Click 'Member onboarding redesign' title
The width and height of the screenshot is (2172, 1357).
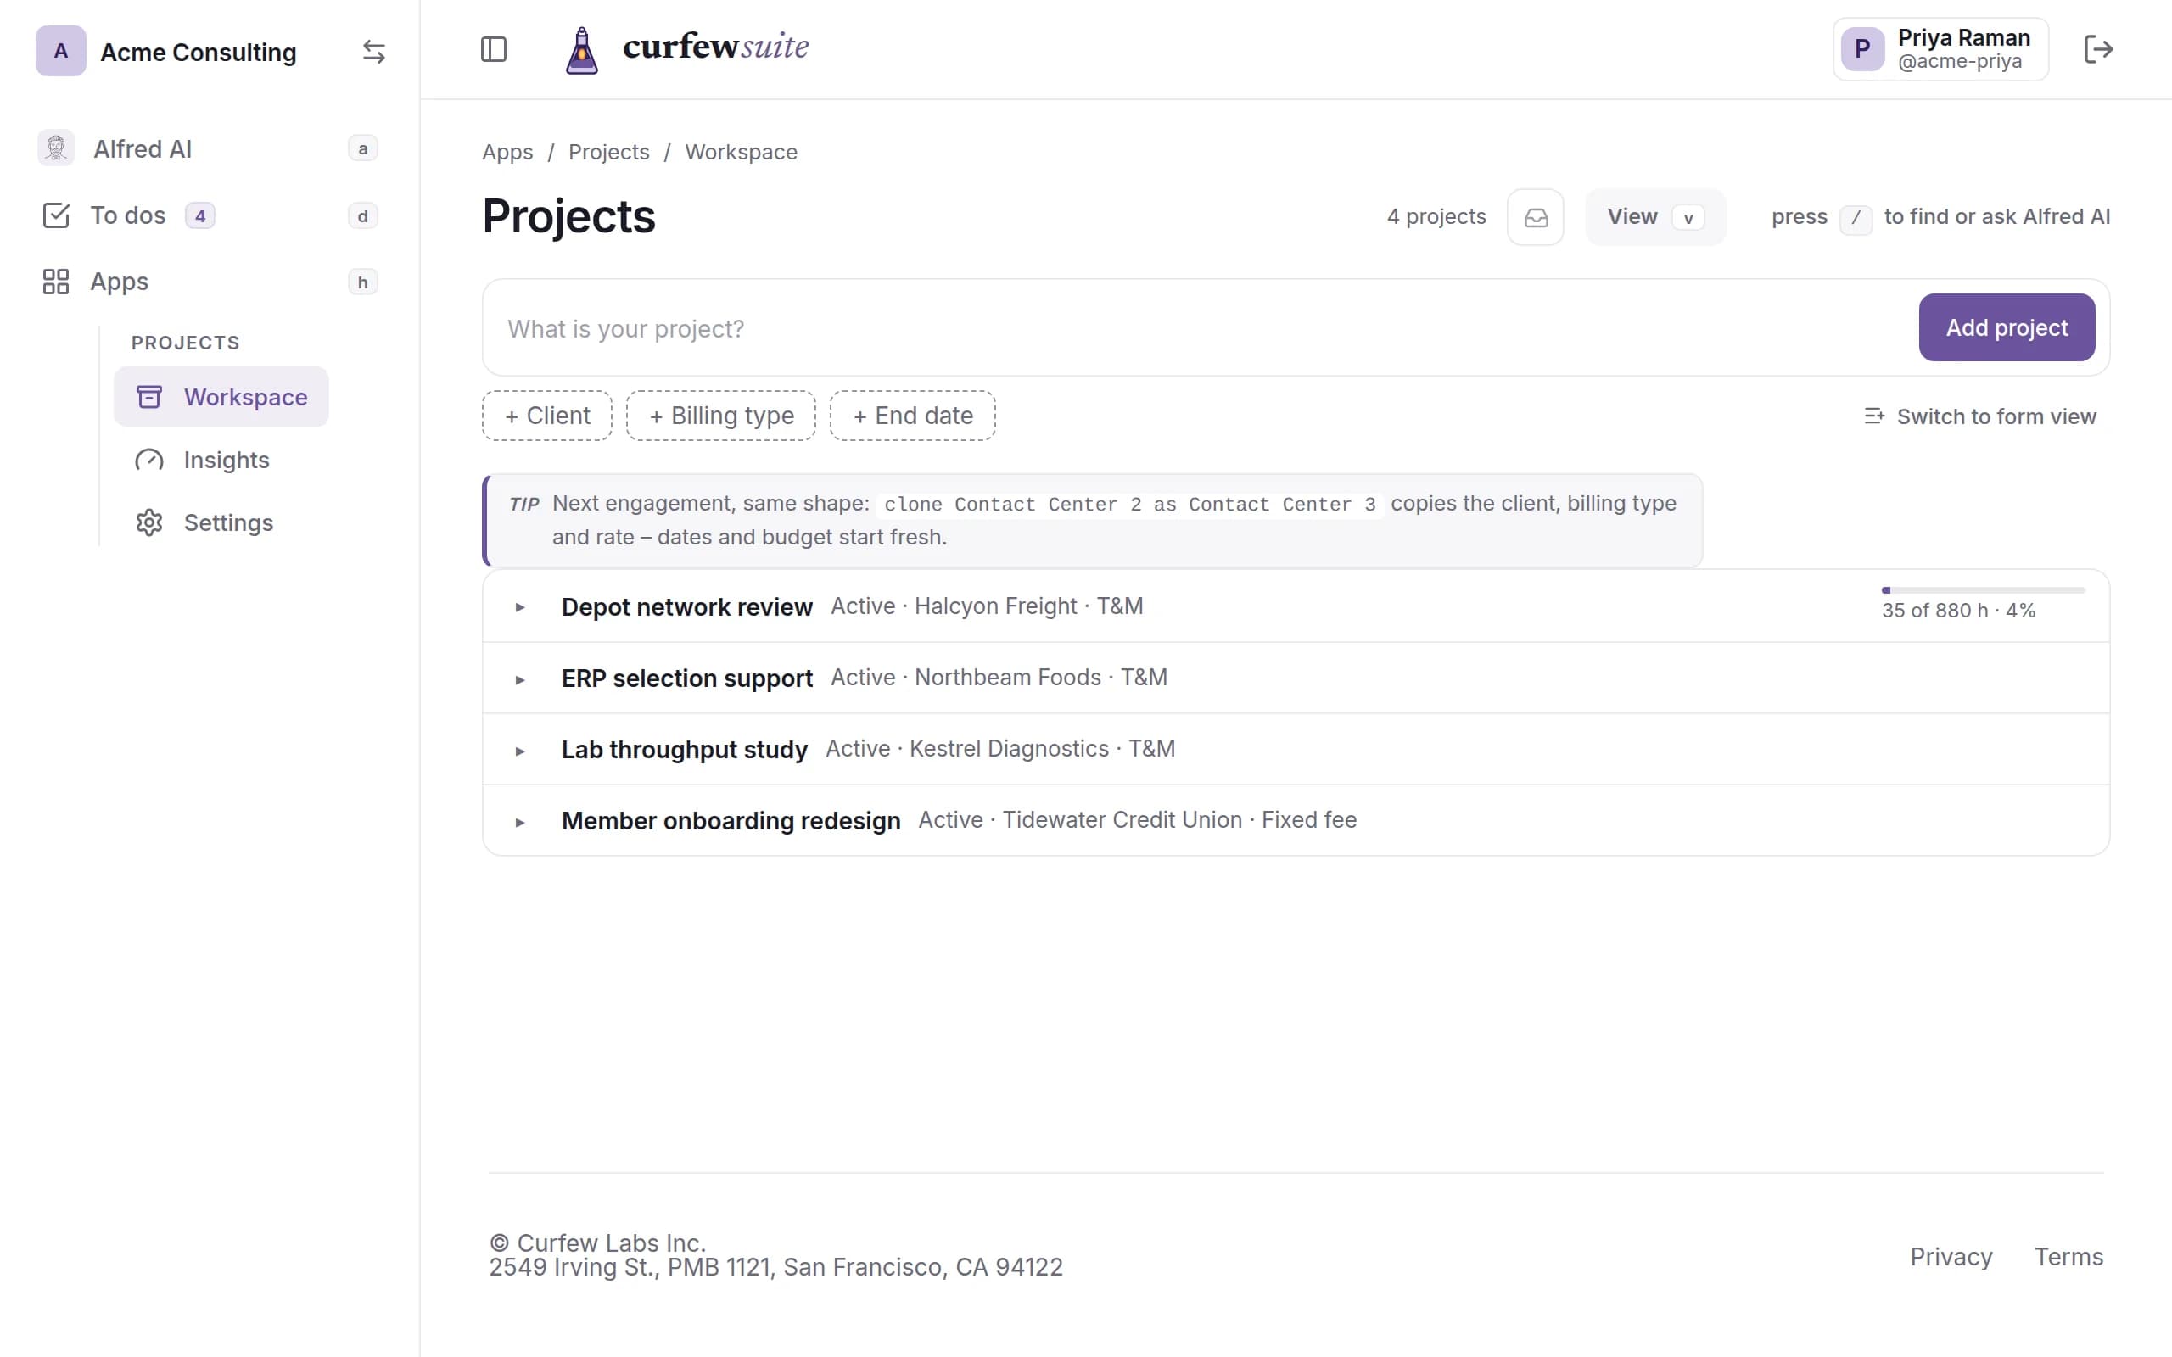point(731,820)
